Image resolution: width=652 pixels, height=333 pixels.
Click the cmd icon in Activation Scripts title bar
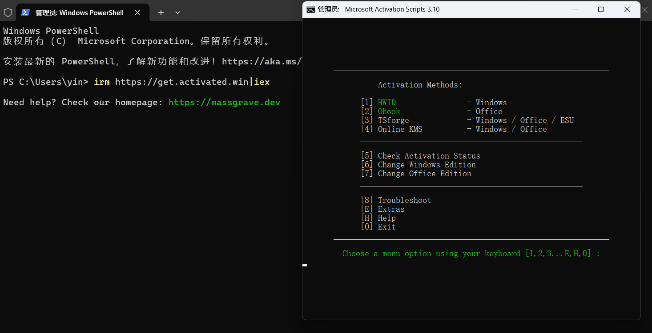(x=311, y=9)
